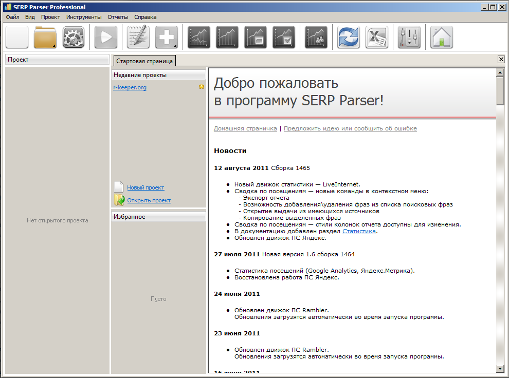Click the news scrollbar down arrow
509x378 pixels.
click(500, 368)
